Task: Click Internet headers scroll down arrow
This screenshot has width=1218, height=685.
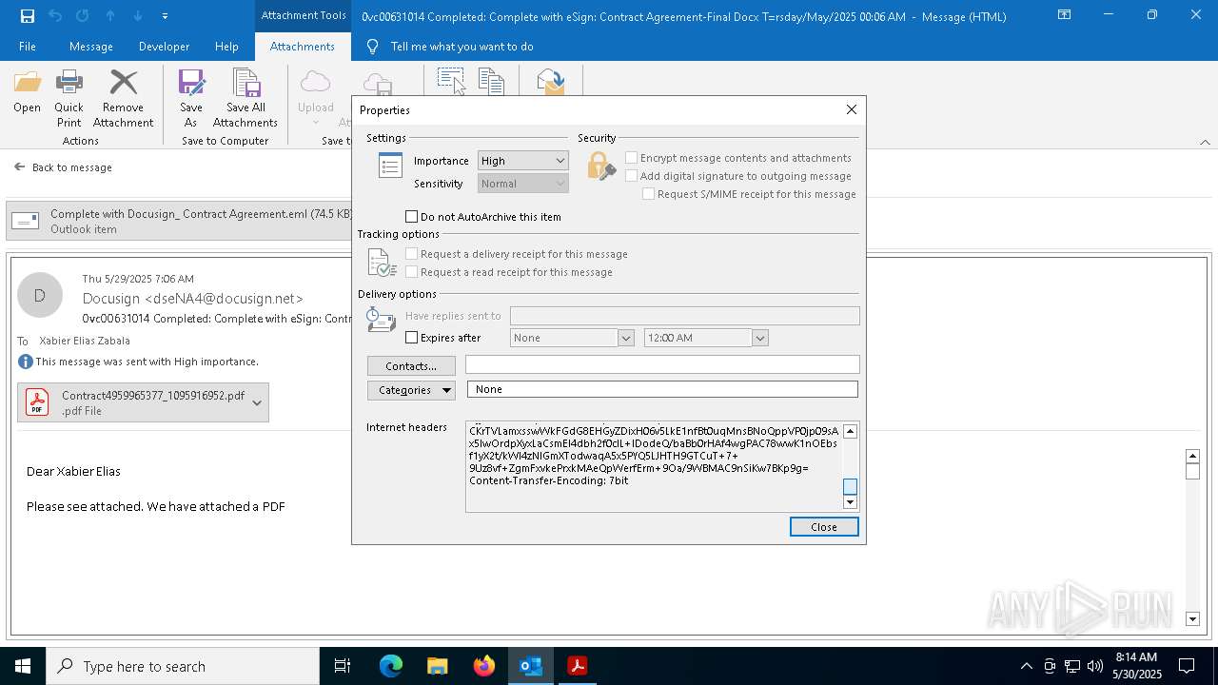Action: point(851,502)
